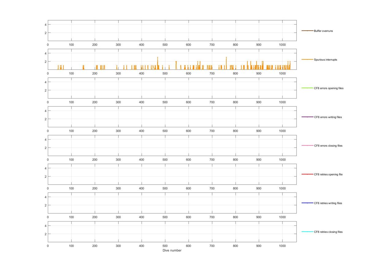Click the "Spurious interrupts" legend label
The height and width of the screenshot is (272, 368).
325,60
